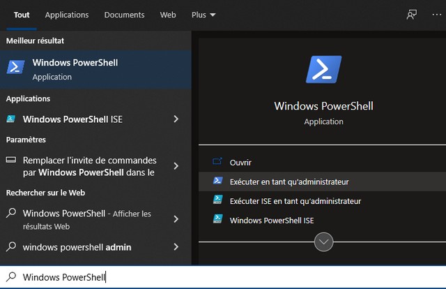446x289 pixels.
Task: Click the large PowerShell logo in preview
Action: pyautogui.click(x=323, y=69)
